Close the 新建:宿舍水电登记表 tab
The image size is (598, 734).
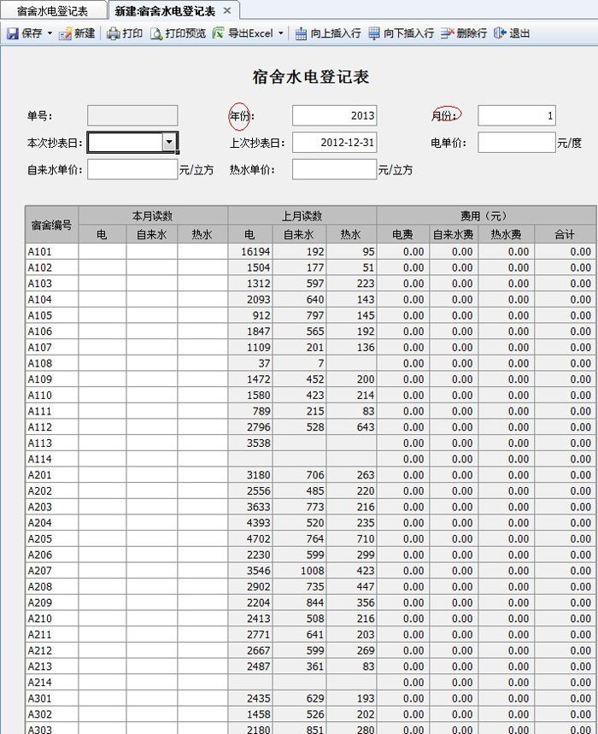pos(227,10)
